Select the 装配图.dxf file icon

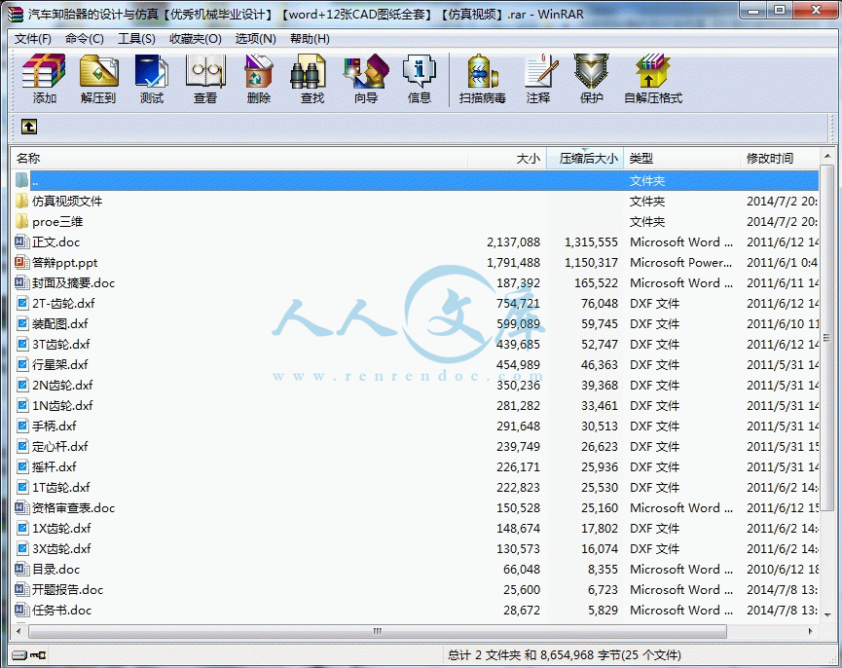click(22, 324)
